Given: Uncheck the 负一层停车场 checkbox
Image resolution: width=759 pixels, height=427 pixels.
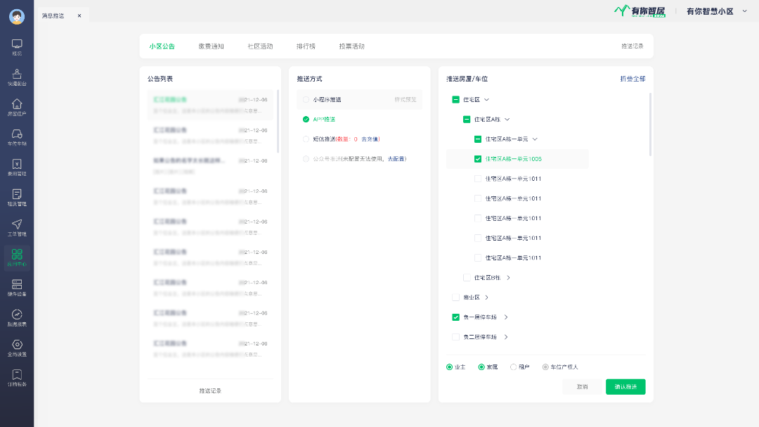Looking at the screenshot, I should pyautogui.click(x=455, y=317).
